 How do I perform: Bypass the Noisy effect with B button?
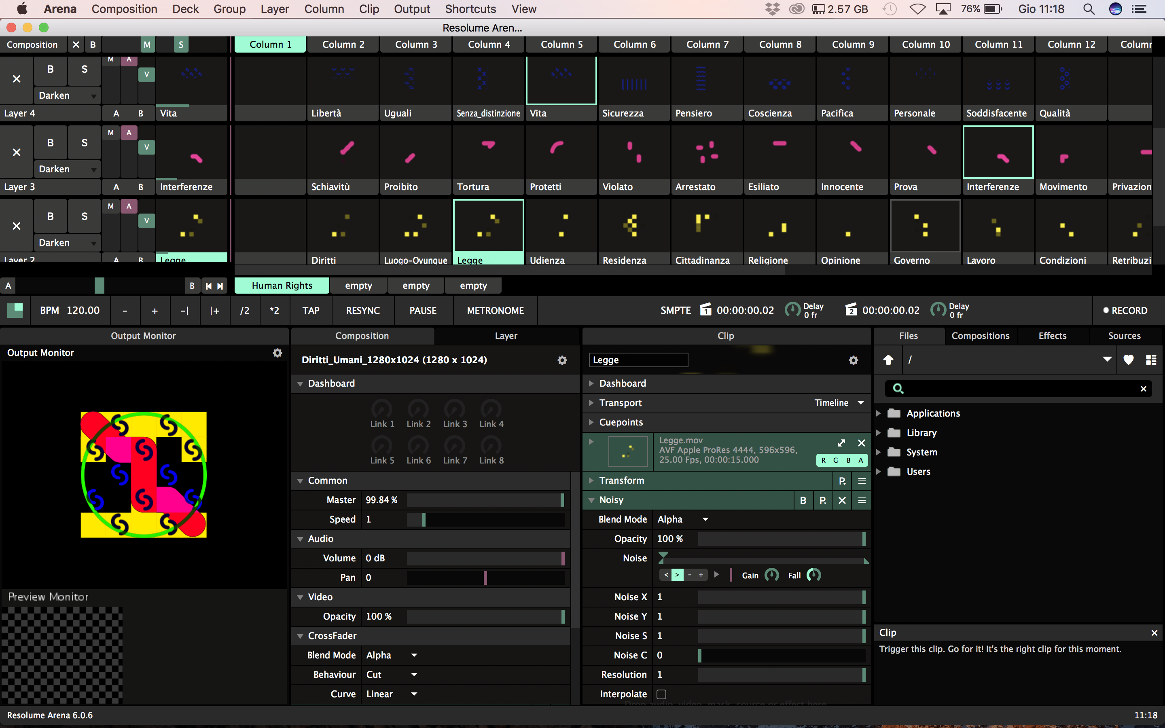803,500
